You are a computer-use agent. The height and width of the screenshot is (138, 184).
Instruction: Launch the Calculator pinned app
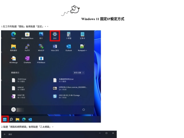[x=68, y=35]
